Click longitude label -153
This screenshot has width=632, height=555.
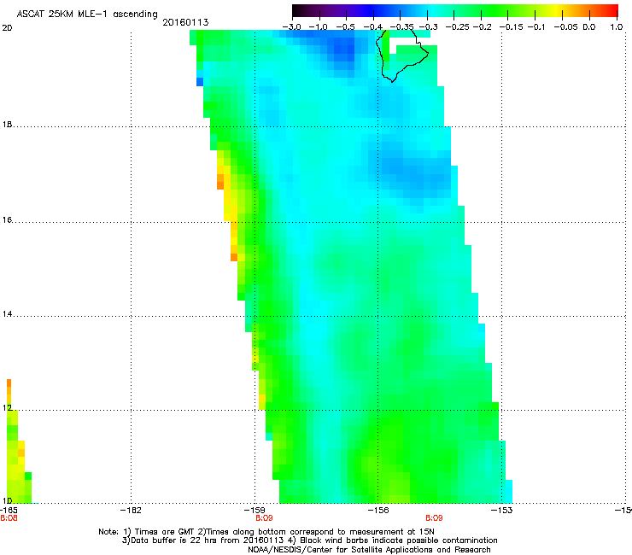point(502,511)
